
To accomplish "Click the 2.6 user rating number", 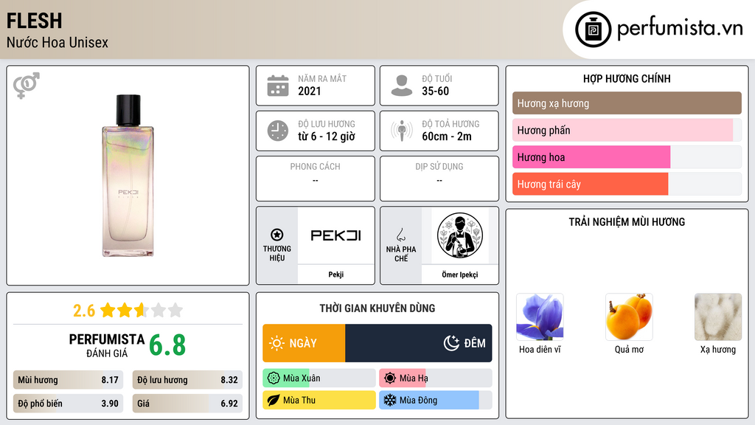I will click(x=84, y=311).
